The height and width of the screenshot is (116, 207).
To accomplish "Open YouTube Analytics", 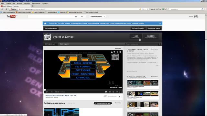I will (x=138, y=28).
